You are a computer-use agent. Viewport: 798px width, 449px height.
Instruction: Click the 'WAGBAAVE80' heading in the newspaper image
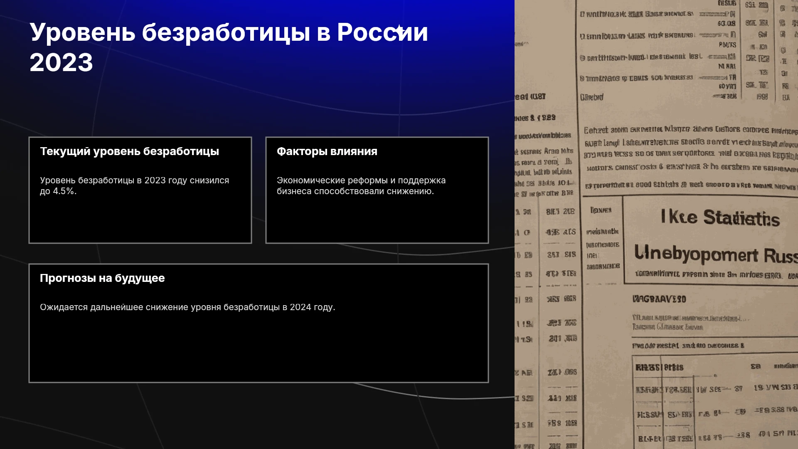coord(659,299)
